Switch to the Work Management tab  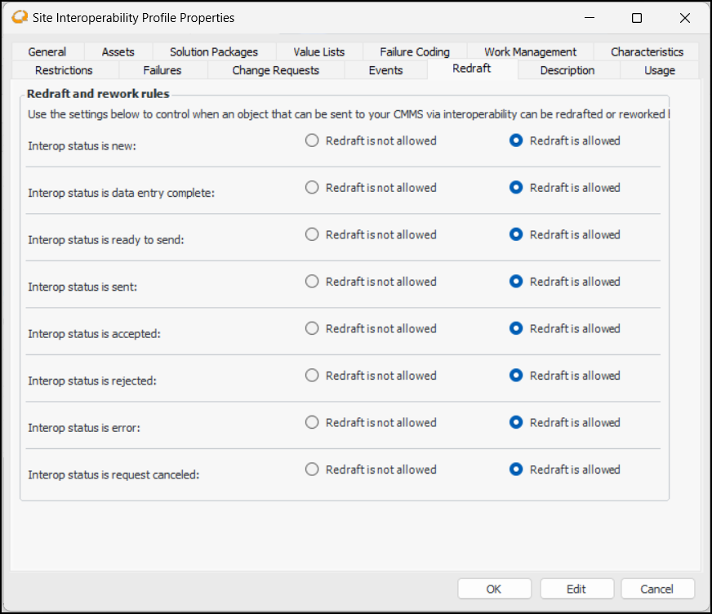coord(530,51)
